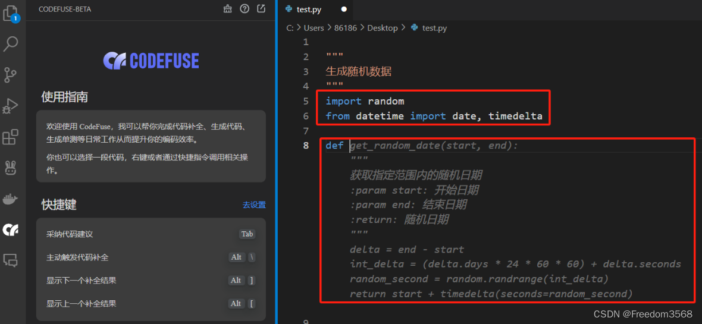Viewport: 702px width, 324px height.
Task: Open the Extensions view
Action: 10,137
